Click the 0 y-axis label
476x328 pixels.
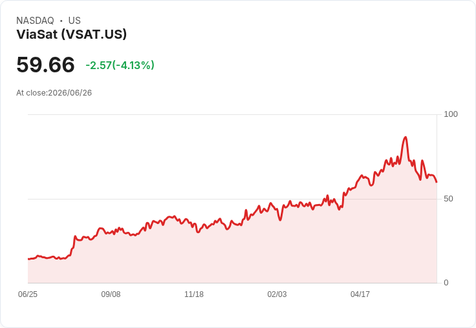[446, 283]
